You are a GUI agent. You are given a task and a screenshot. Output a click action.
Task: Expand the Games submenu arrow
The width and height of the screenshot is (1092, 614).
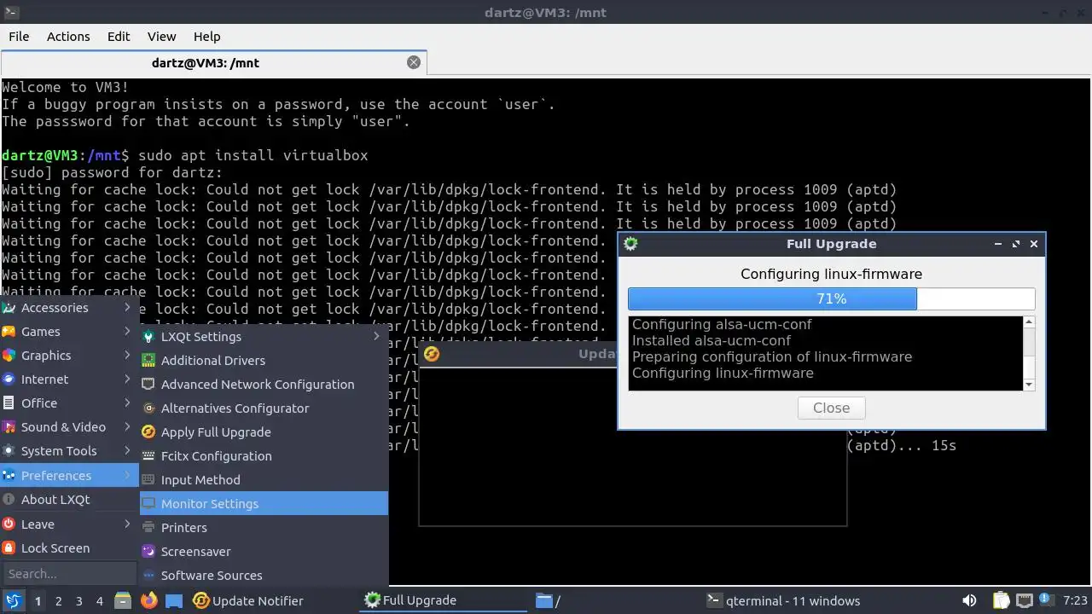pyautogui.click(x=127, y=332)
